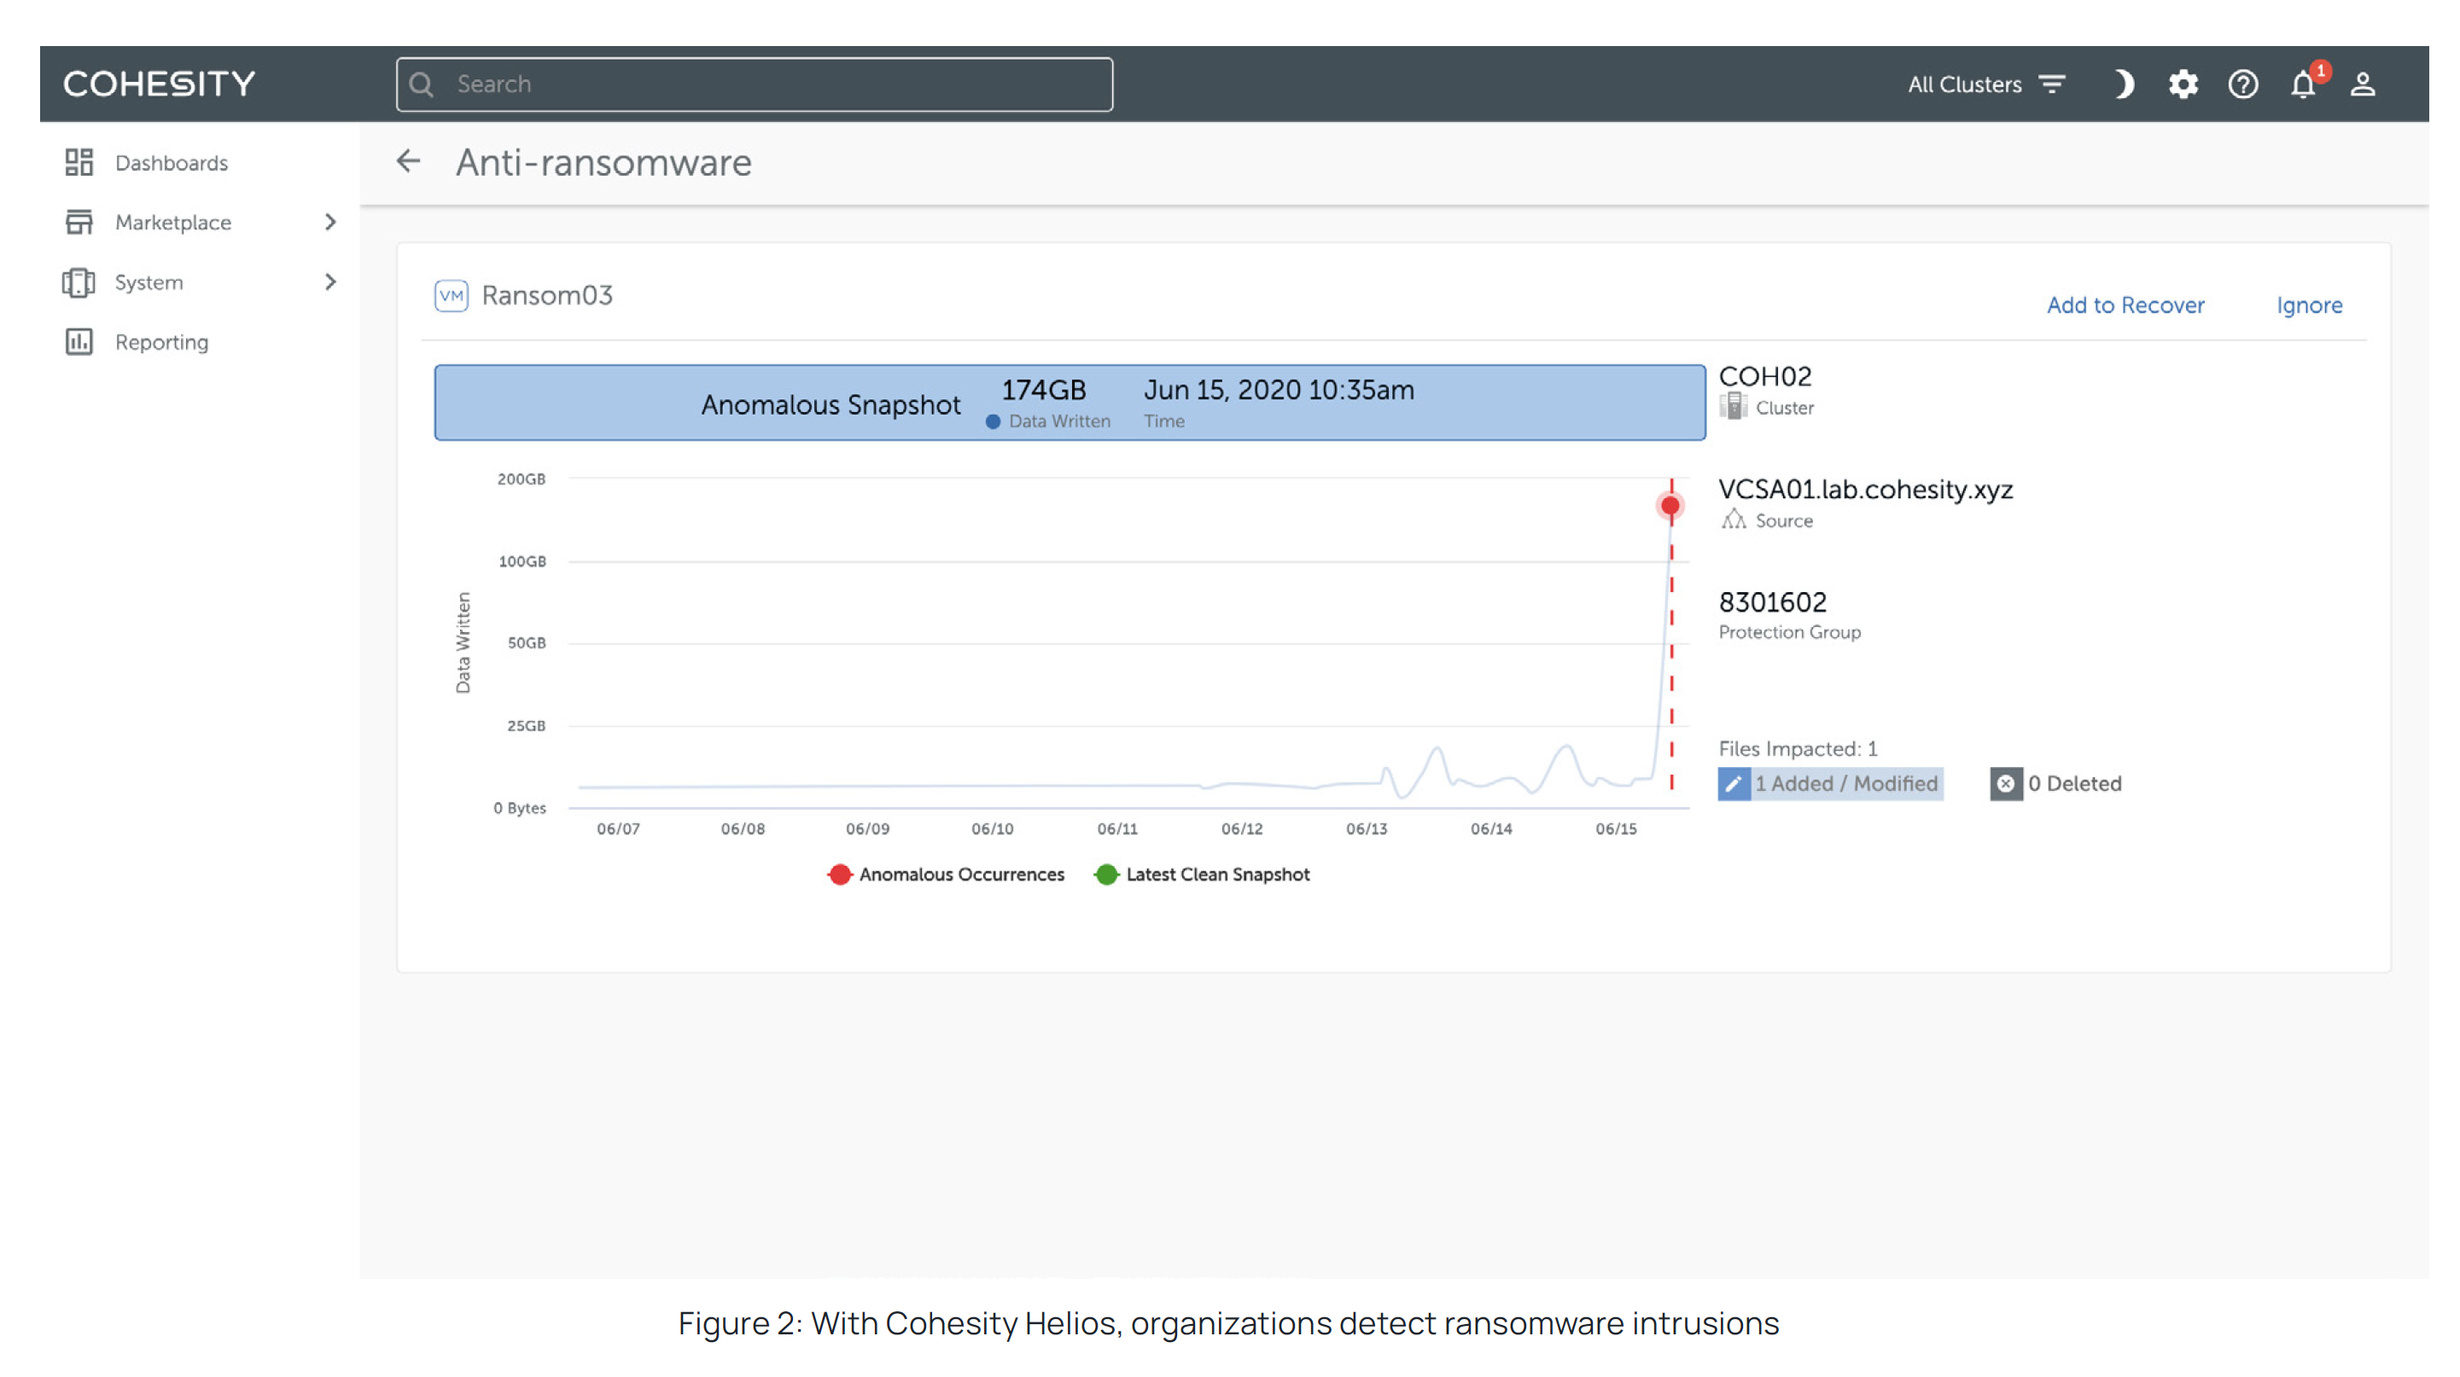The width and height of the screenshot is (2460, 1377).
Task: Toggle dark mode moon icon
Action: click(2122, 84)
